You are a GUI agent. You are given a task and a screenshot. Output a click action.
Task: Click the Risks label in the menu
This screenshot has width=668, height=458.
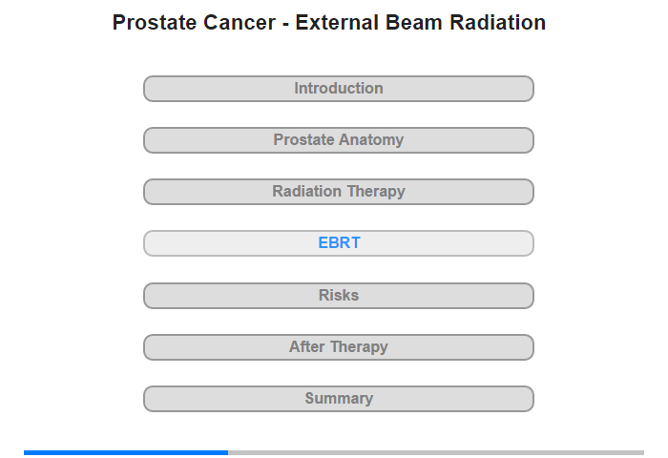pyautogui.click(x=339, y=295)
